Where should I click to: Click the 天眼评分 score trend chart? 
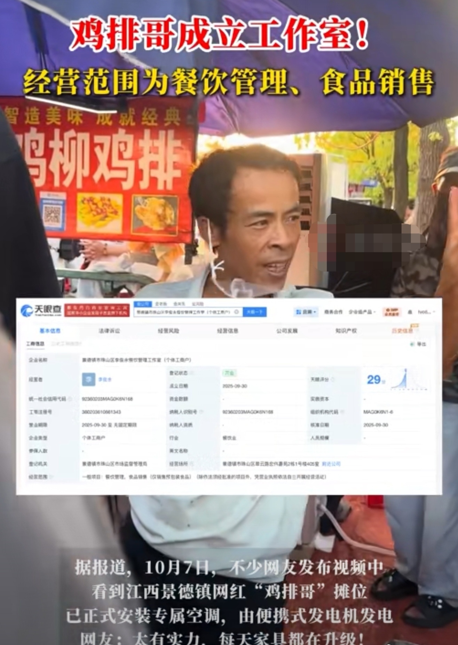pos(404,379)
